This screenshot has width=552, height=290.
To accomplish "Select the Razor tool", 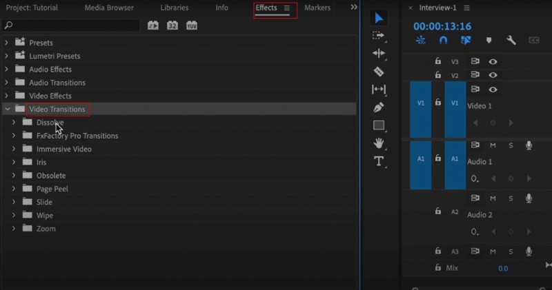I will point(379,72).
